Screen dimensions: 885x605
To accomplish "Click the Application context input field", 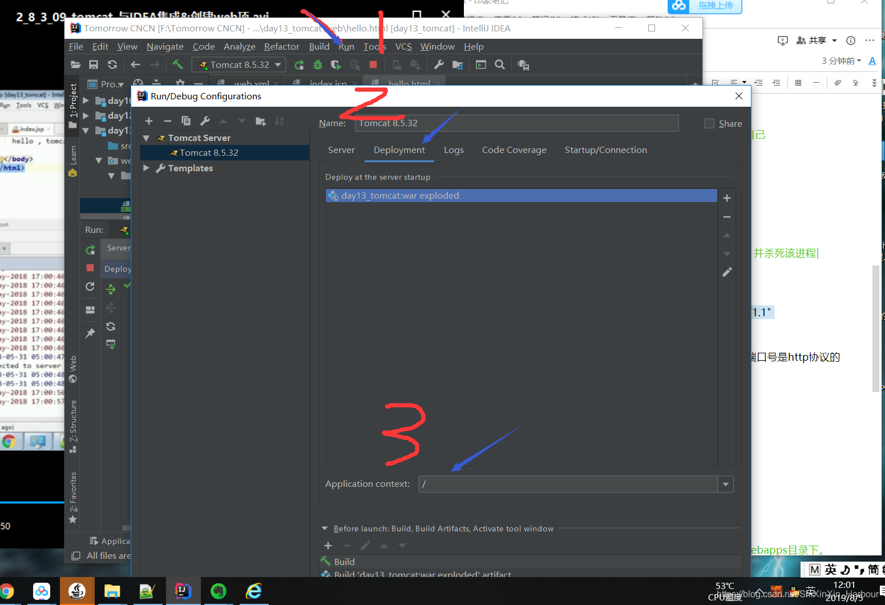I will [x=568, y=484].
